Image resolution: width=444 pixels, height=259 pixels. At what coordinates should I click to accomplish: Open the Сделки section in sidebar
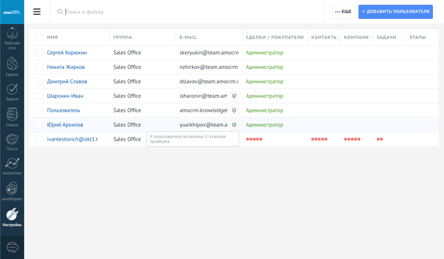point(12,67)
